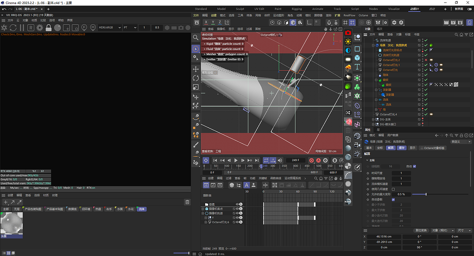Select the 水面 material filter tag
474x256 pixels.
pyautogui.click(x=120, y=209)
